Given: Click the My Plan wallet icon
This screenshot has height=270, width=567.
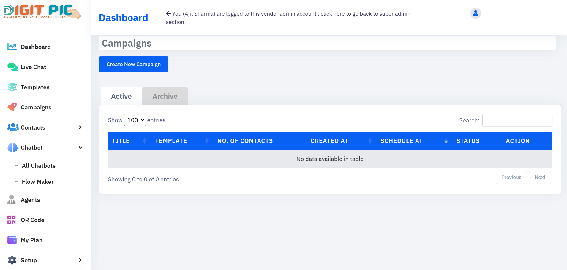Looking at the screenshot, I should point(12,240).
